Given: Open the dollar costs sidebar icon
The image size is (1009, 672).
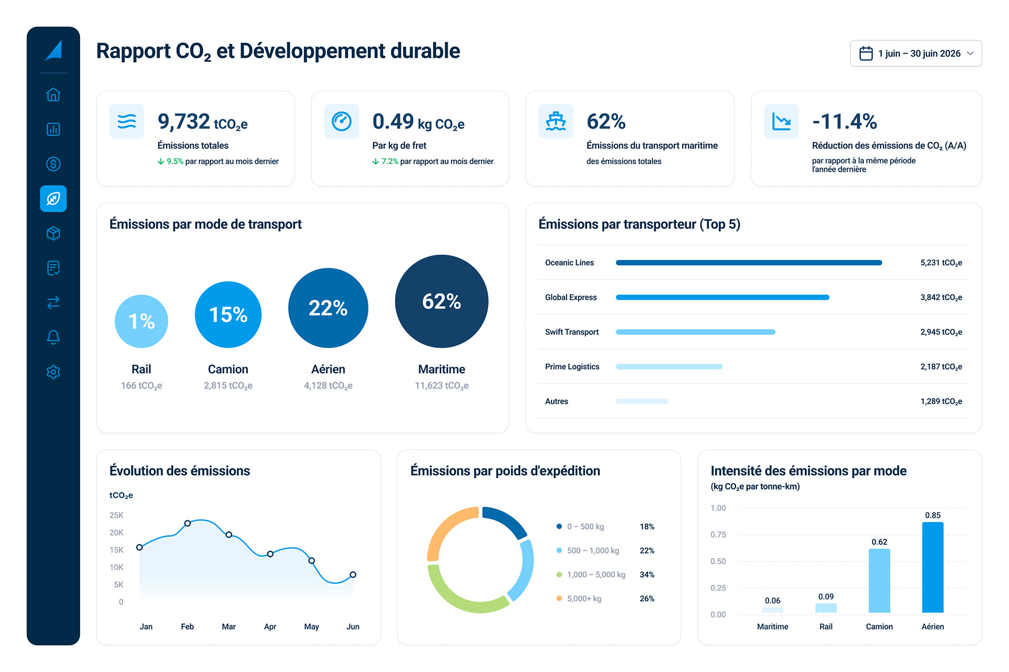Looking at the screenshot, I should click(x=53, y=164).
